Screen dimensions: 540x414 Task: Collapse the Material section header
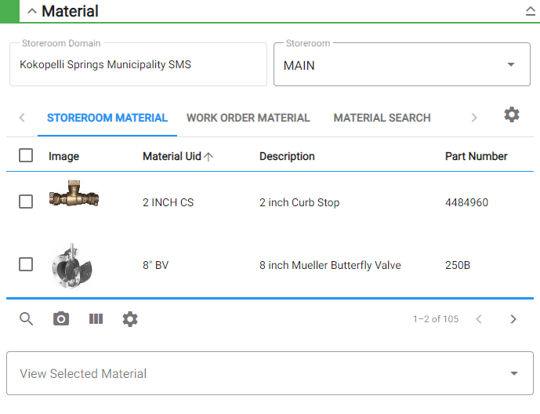pos(32,12)
